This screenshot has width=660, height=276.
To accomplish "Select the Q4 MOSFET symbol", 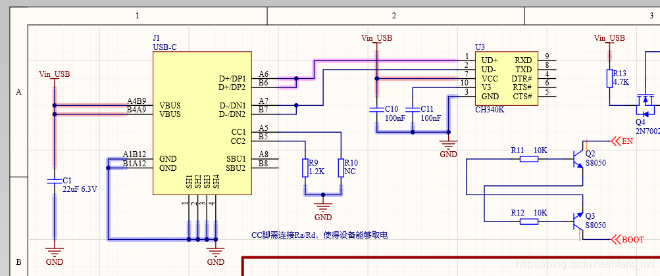I will pos(646,104).
